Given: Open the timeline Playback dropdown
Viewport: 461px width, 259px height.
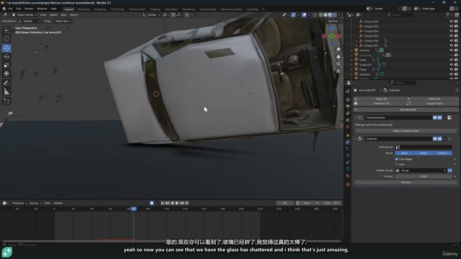Looking at the screenshot, I should point(19,203).
